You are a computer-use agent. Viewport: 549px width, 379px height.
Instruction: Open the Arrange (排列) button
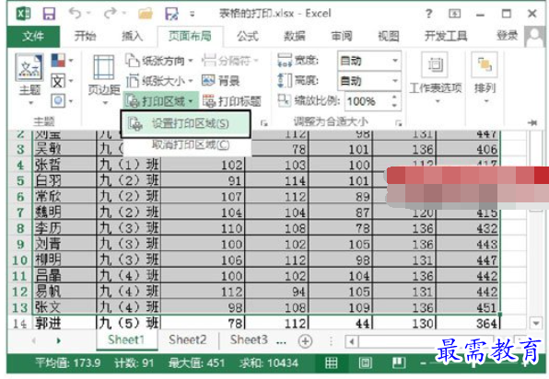tap(485, 78)
